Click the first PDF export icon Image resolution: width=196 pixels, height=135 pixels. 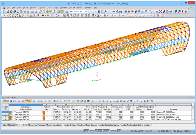coord(183,12)
